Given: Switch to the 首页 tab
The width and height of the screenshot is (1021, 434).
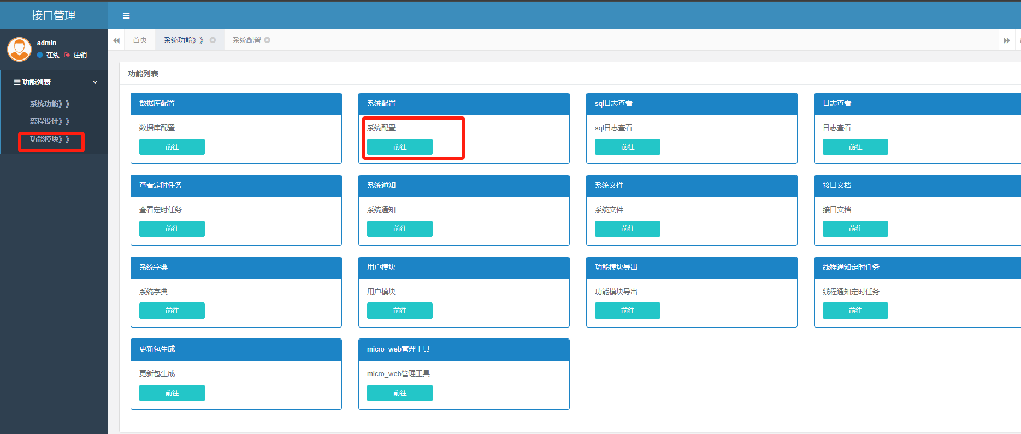Looking at the screenshot, I should coord(140,40).
